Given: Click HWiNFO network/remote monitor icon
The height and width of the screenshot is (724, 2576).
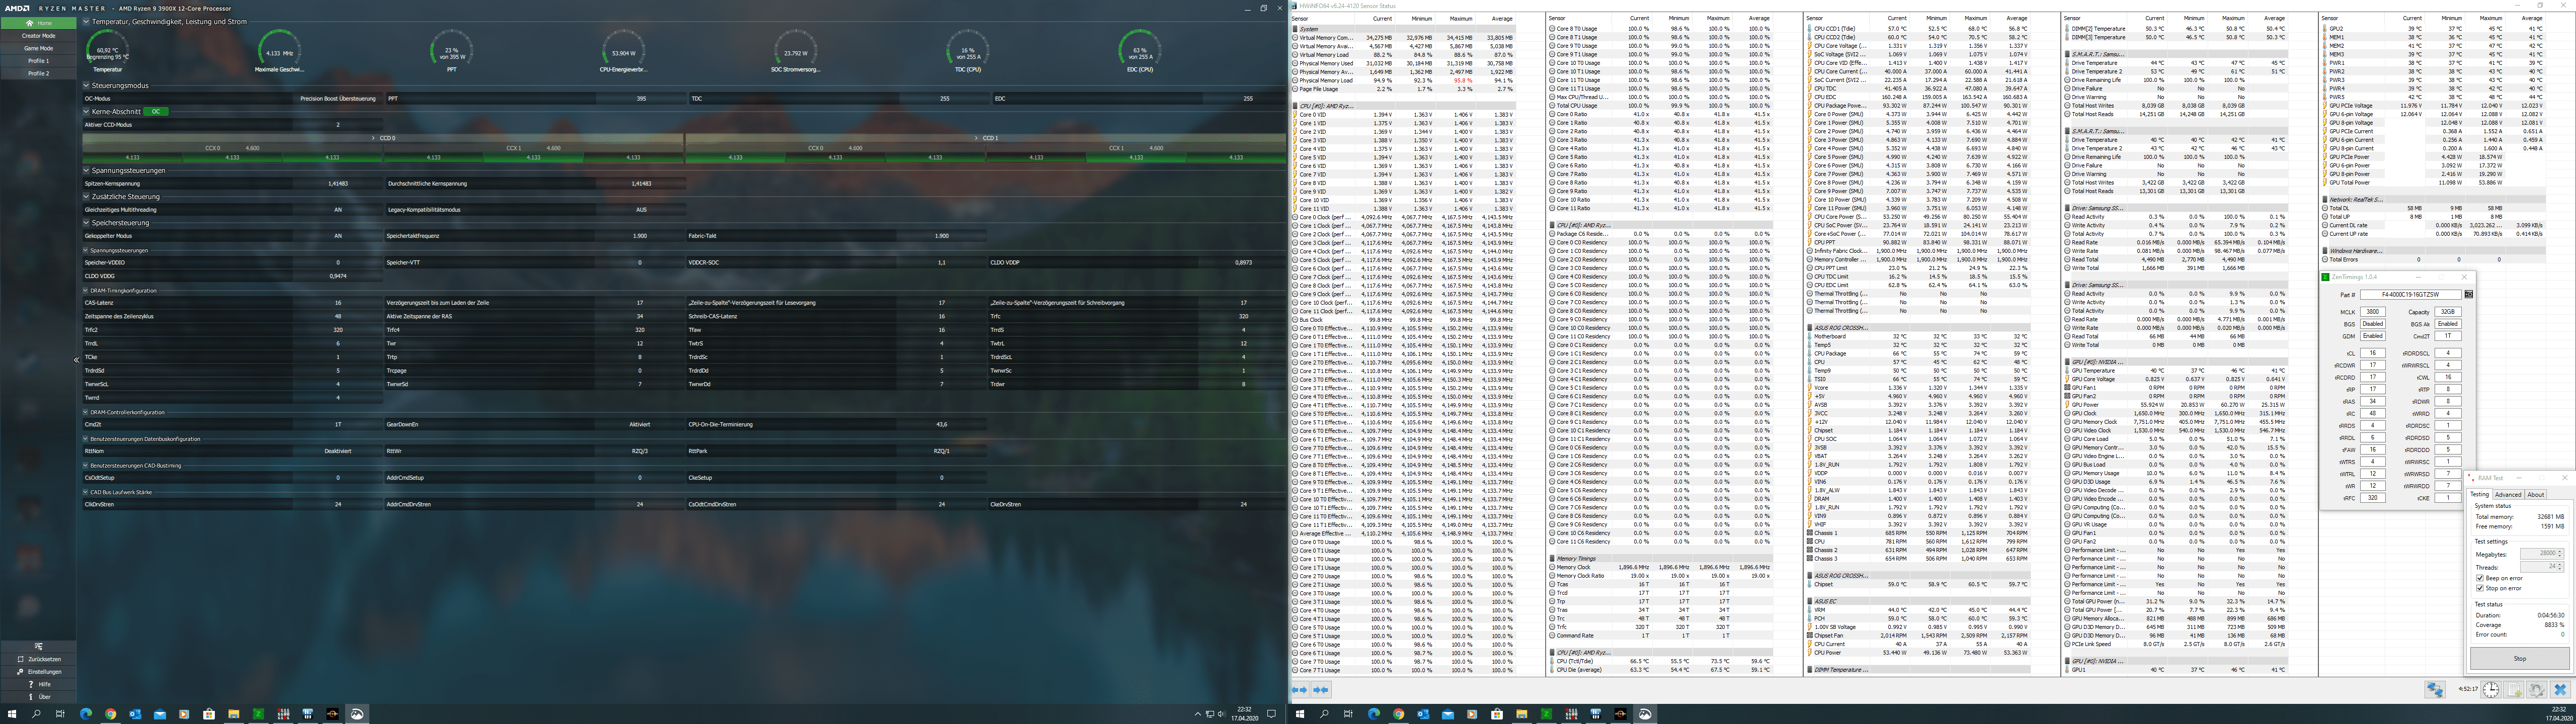Looking at the screenshot, I should (x=2435, y=690).
